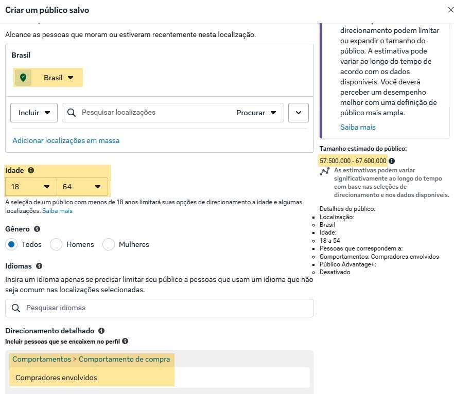Click Adicionar localizações em massa
The height and width of the screenshot is (394, 454).
pyautogui.click(x=66, y=140)
